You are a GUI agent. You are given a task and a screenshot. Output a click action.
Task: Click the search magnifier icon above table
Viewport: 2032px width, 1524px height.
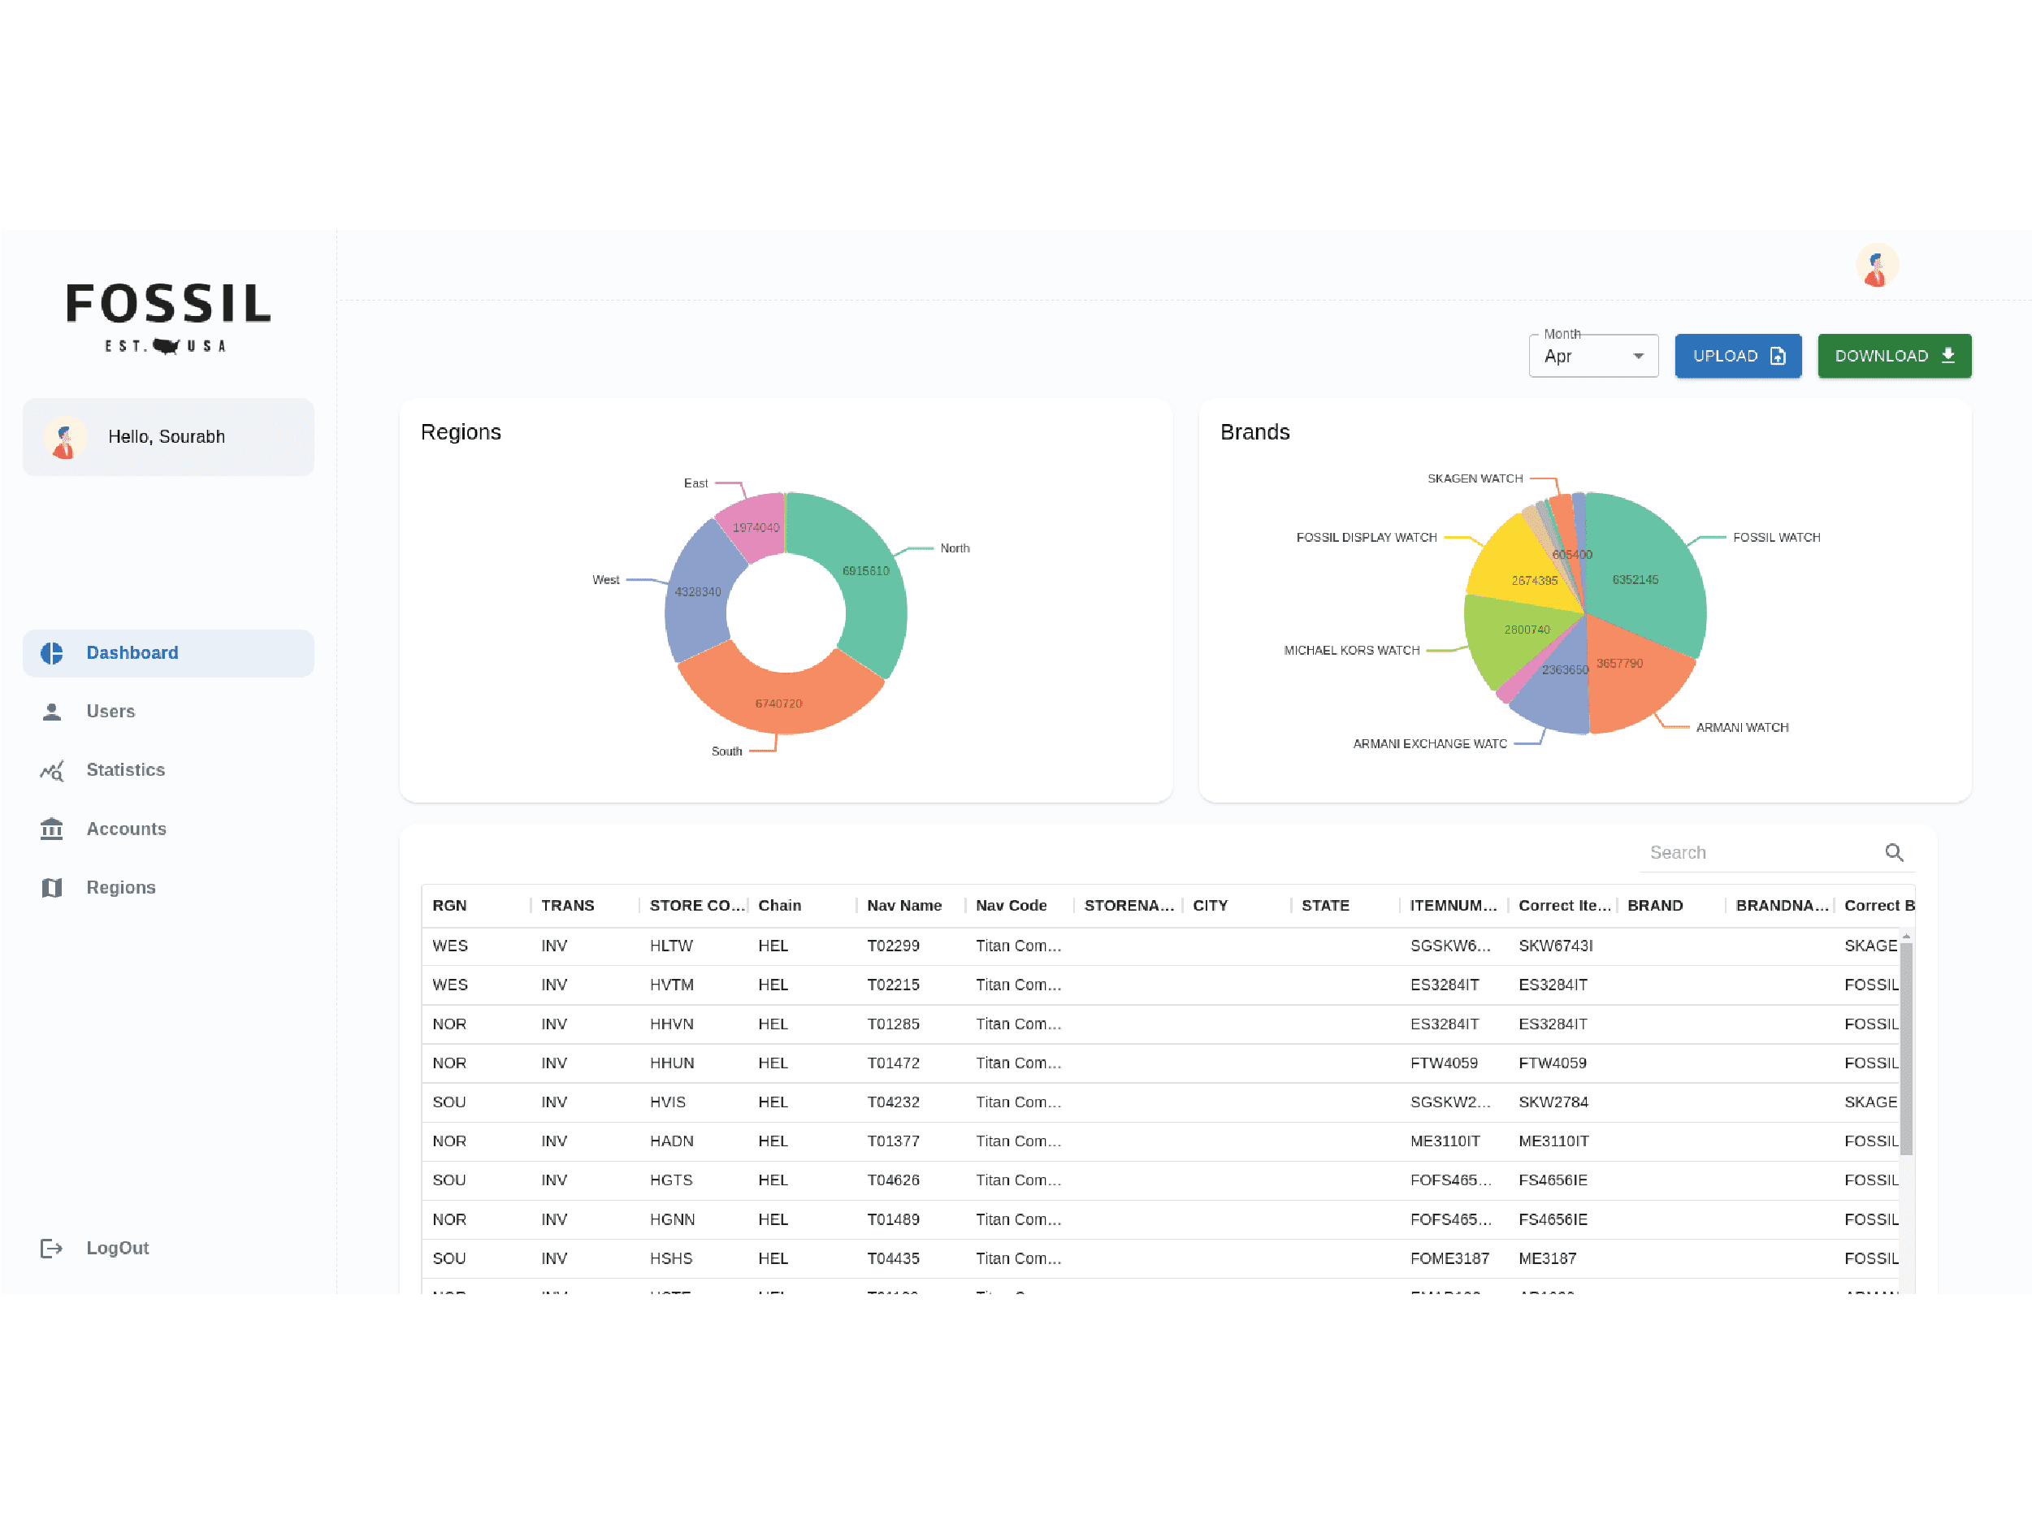1893,852
